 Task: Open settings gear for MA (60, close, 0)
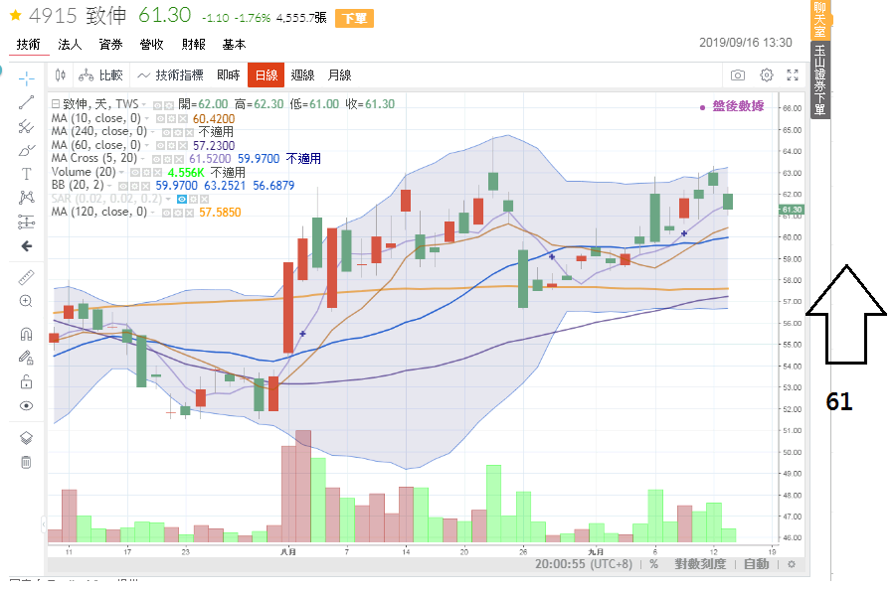172,146
